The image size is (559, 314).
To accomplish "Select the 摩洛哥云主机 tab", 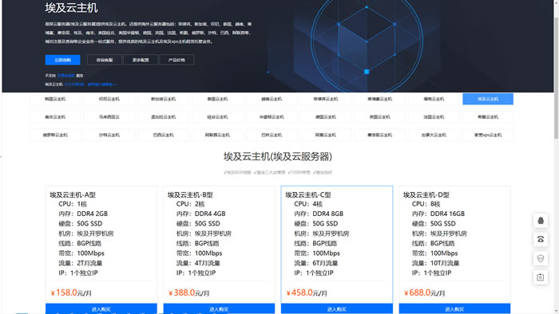I will pyautogui.click(x=379, y=135).
